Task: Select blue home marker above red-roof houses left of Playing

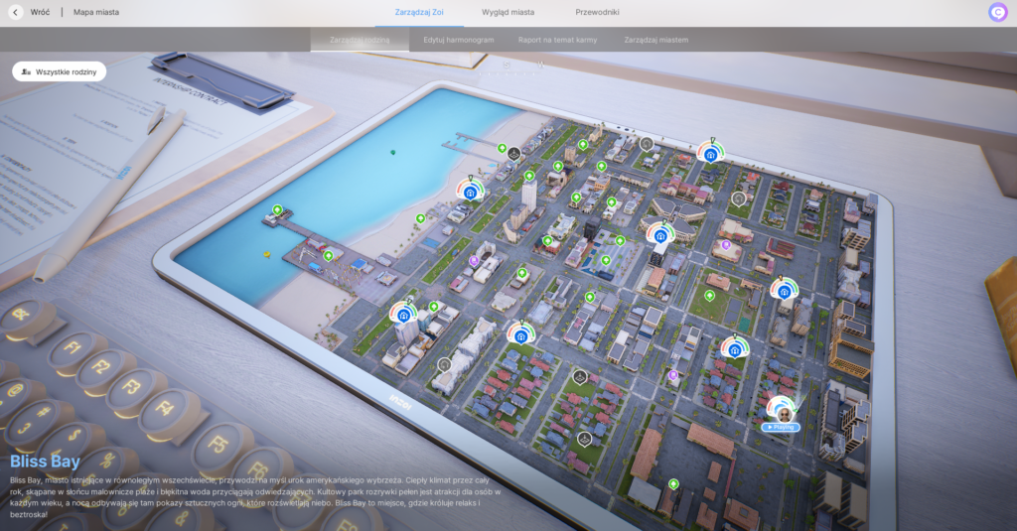Action: point(735,349)
